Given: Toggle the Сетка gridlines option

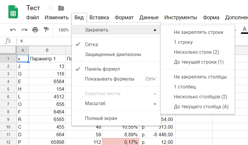Looking at the screenshot, I should tap(91, 45).
